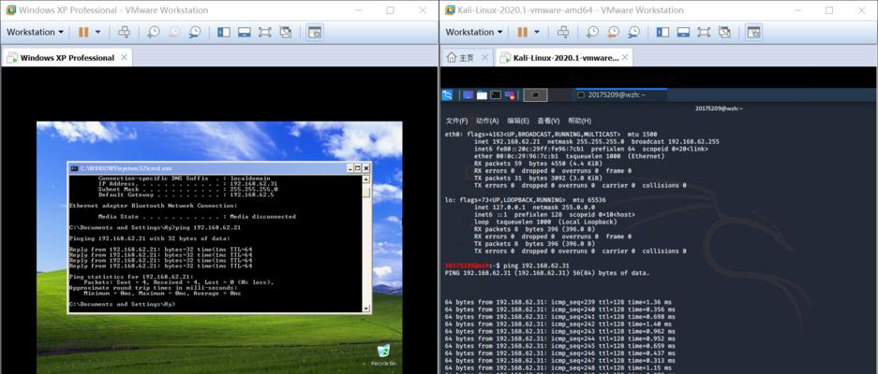Click active workspace switcher box in Kali panel
Image resolution: width=878 pixels, height=374 pixels.
(535, 95)
